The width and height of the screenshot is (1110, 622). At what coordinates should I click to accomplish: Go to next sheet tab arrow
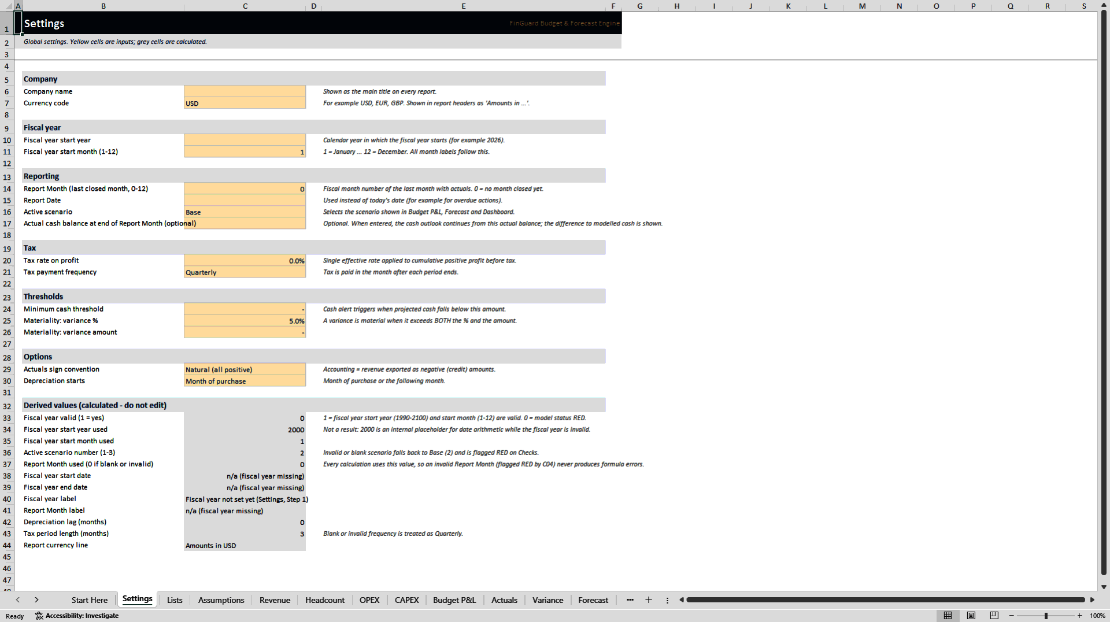[36, 600]
